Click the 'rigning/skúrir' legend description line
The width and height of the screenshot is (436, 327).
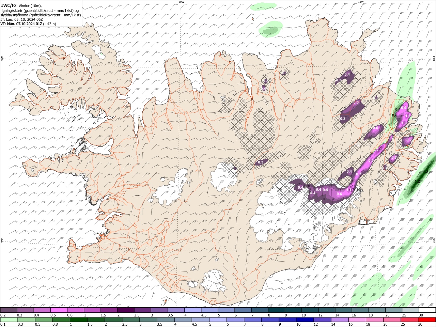[x=40, y=11]
